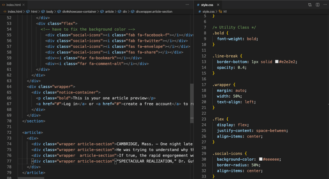The image size is (329, 179).
Task: Open div.wrapper.article-section breadcrumb dropdown
Action: [x=154, y=12]
